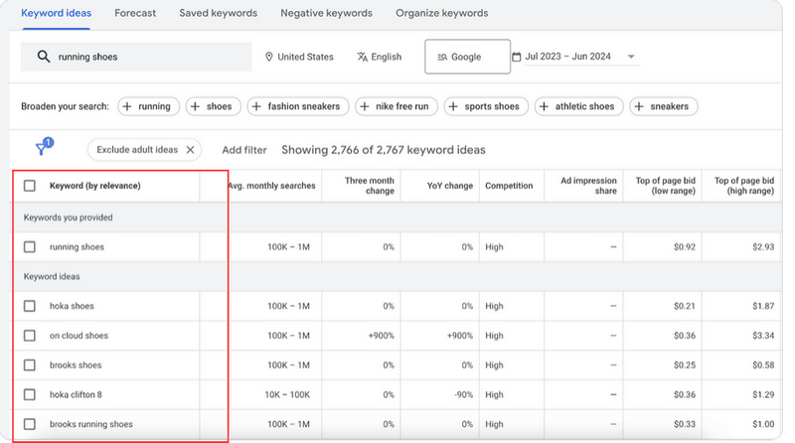Open the Jul 2023 – Jun 2024 date selector
The image size is (795, 443).
pyautogui.click(x=575, y=57)
